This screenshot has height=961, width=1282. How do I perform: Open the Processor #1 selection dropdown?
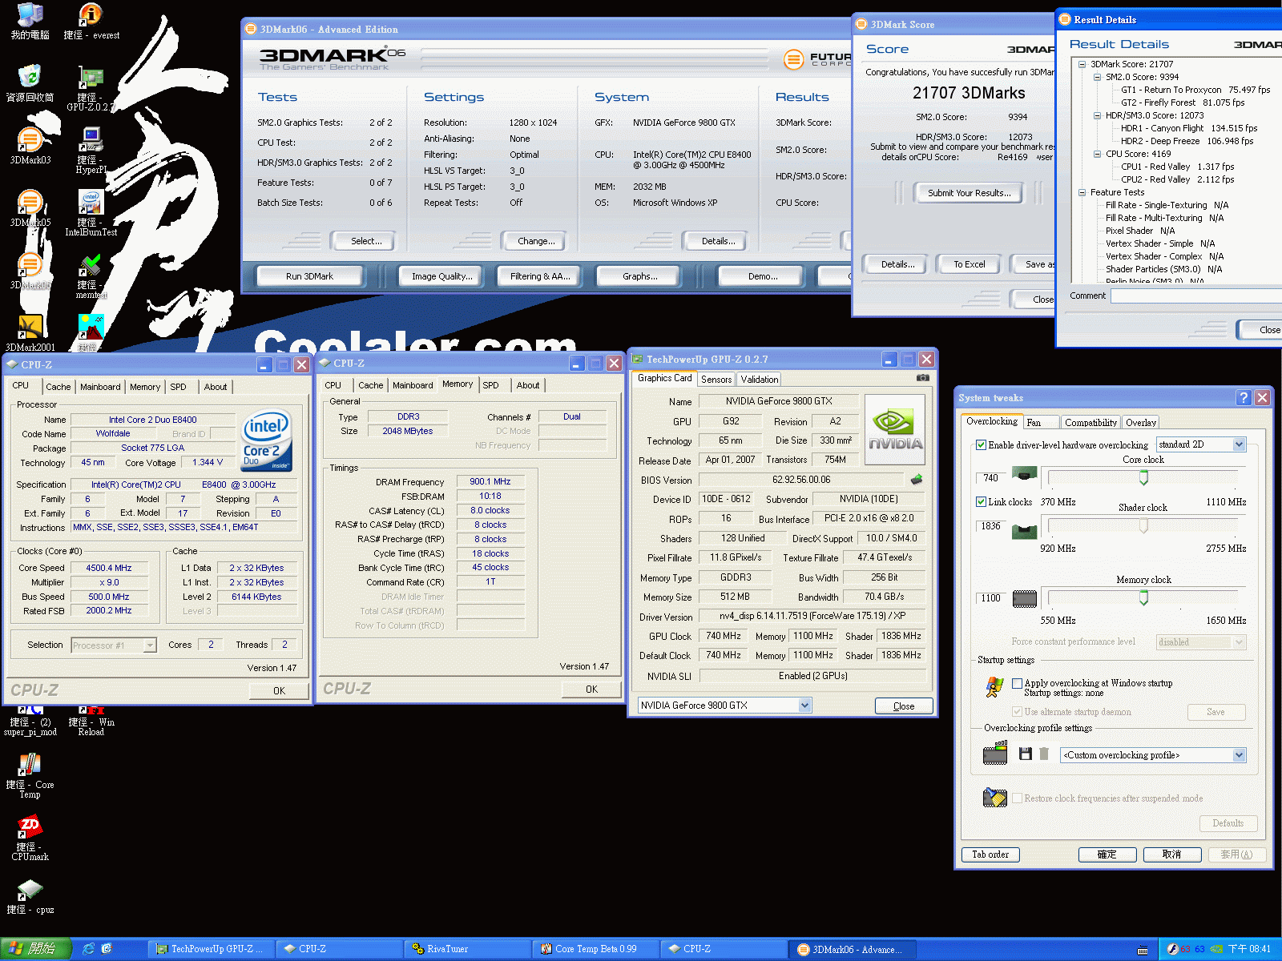point(149,645)
